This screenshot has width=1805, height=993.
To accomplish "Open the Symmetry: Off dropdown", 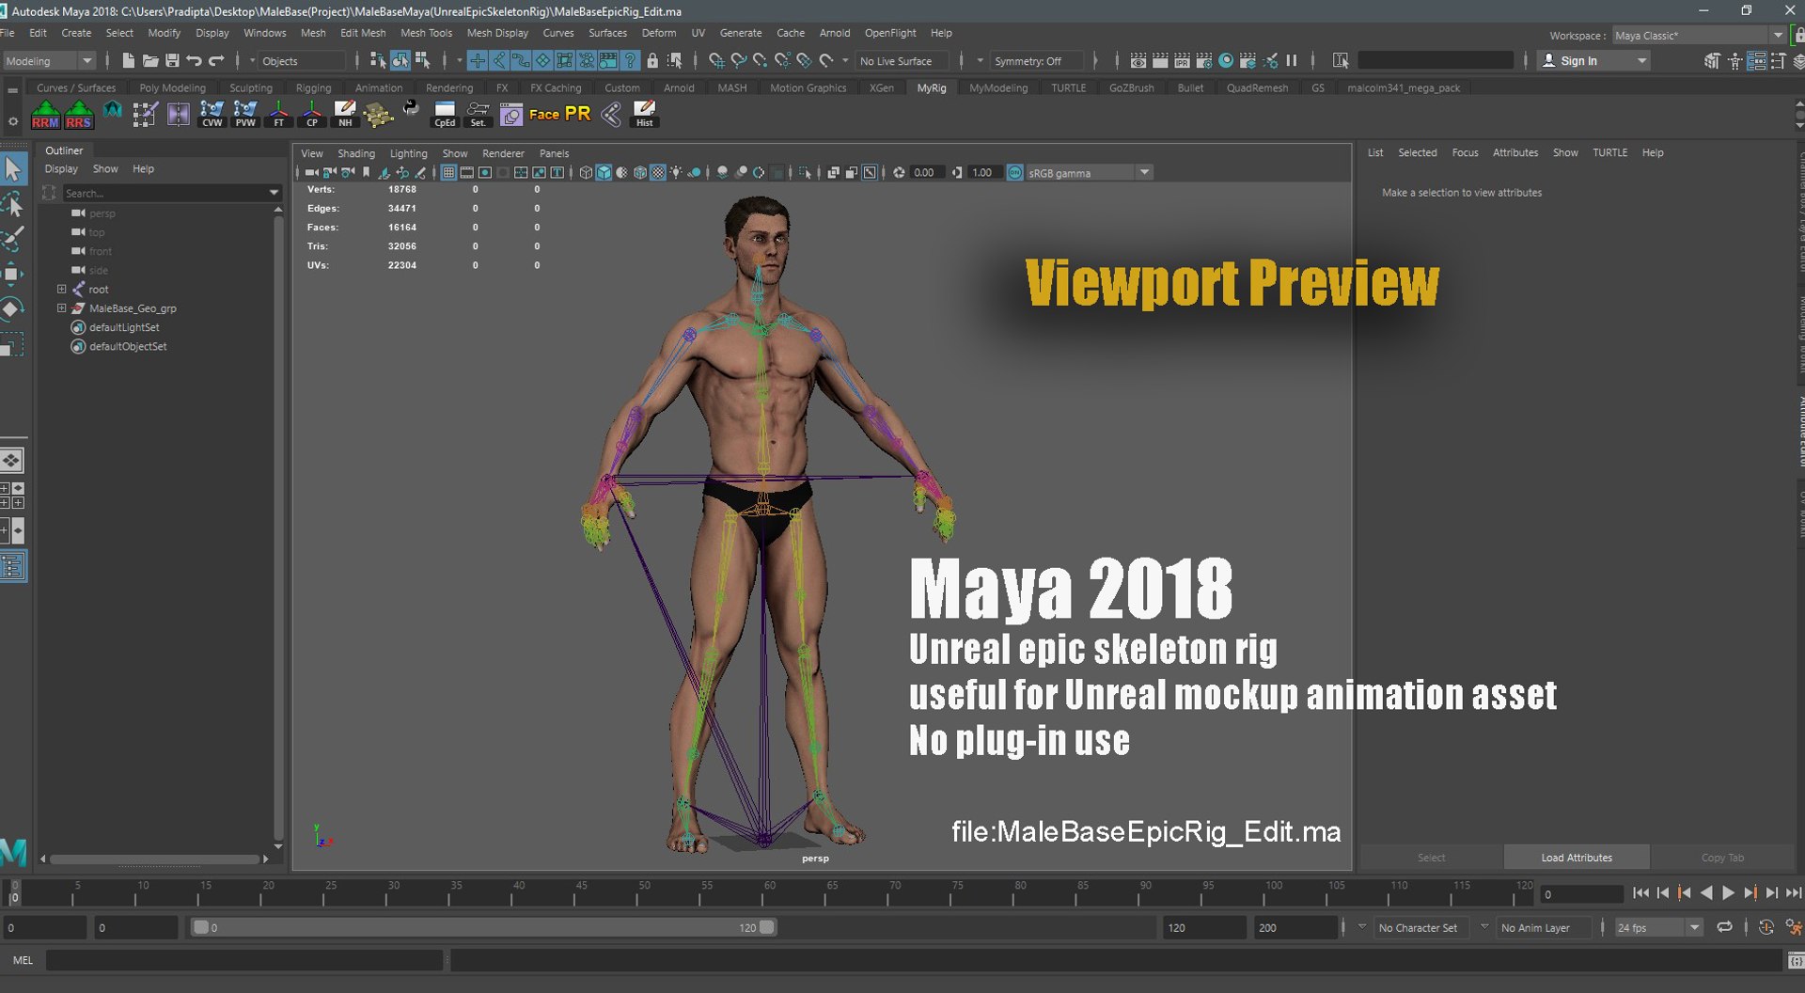I will click(x=1036, y=61).
